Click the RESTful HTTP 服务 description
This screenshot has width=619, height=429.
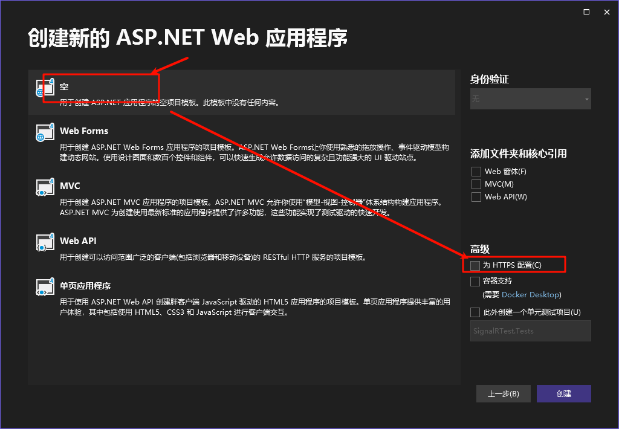[x=215, y=257]
